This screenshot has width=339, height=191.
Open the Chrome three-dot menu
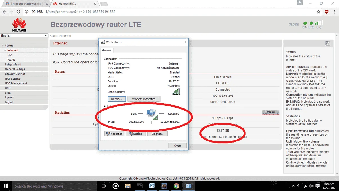point(334,12)
